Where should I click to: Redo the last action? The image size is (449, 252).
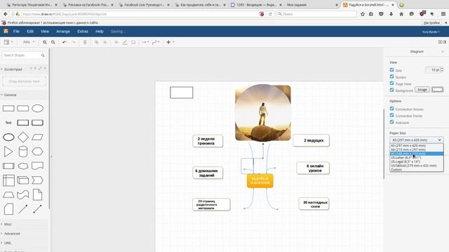point(73,42)
